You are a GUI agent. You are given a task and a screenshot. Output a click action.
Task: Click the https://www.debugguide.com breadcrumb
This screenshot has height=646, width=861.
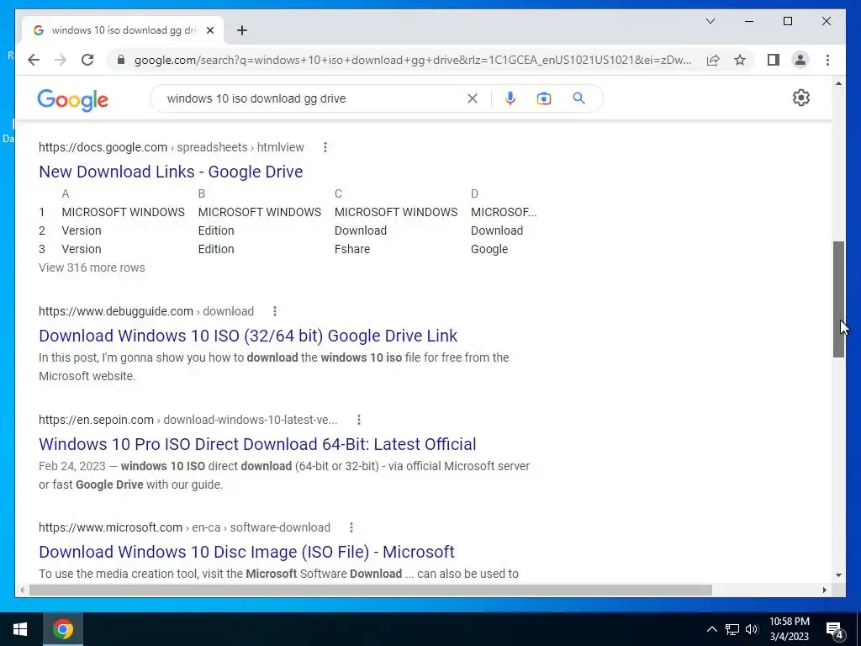(116, 311)
